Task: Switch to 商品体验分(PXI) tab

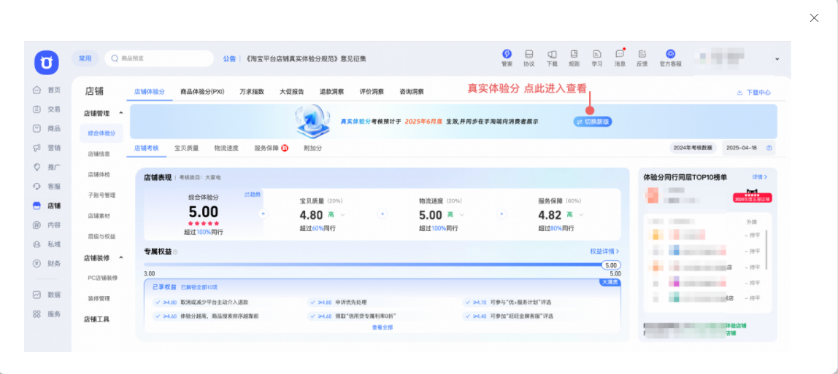Action: pos(202,92)
